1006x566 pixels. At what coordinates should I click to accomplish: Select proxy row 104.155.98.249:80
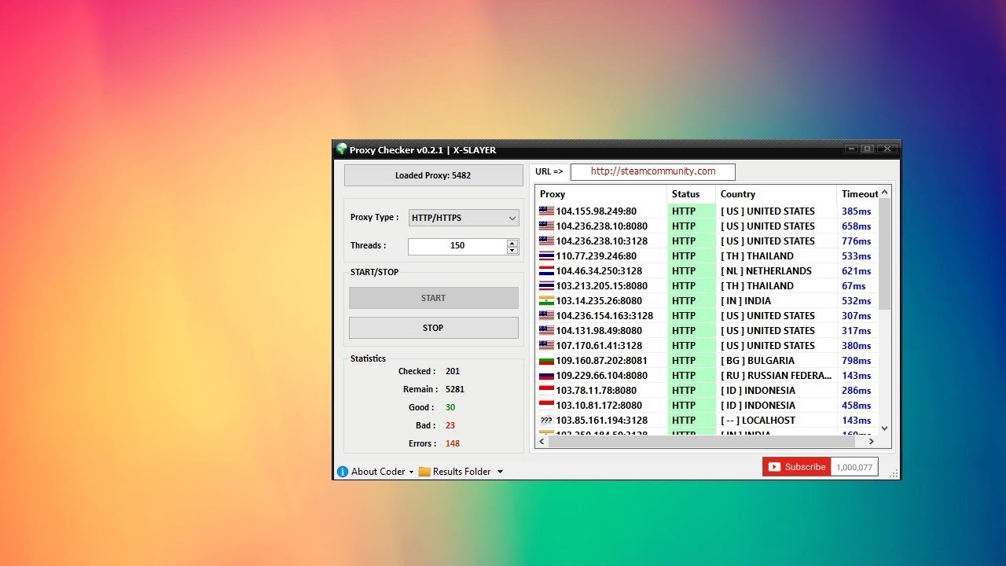(x=707, y=211)
